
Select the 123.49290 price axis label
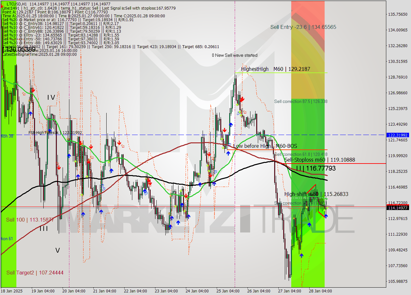coord(398,124)
